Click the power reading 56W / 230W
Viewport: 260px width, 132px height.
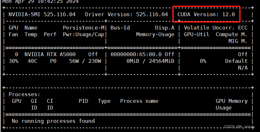click(85, 61)
